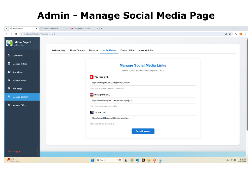Click the TikTok URL input field

click(x=143, y=118)
